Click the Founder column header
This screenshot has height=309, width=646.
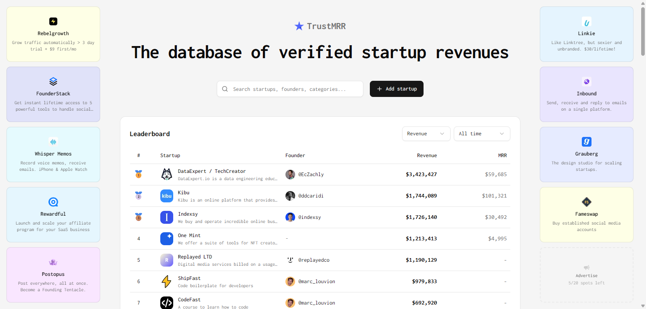295,156
